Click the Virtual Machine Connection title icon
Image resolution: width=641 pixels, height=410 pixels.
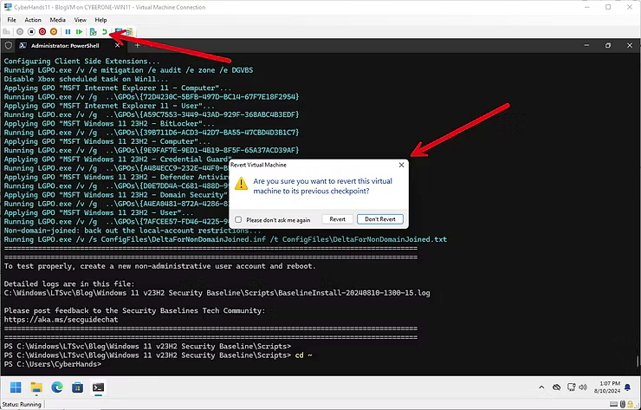click(7, 7)
